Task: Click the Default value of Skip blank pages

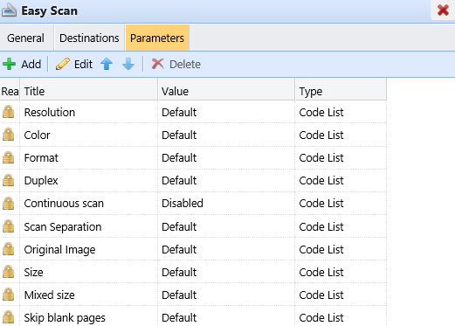Action: 179,318
